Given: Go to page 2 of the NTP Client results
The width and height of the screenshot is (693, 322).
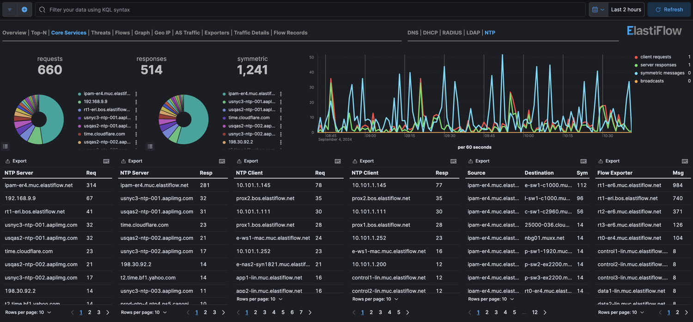Looking at the screenshot, I should tap(255, 312).
